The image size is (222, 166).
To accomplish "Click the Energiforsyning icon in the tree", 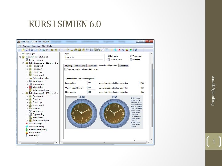I will (27, 60).
